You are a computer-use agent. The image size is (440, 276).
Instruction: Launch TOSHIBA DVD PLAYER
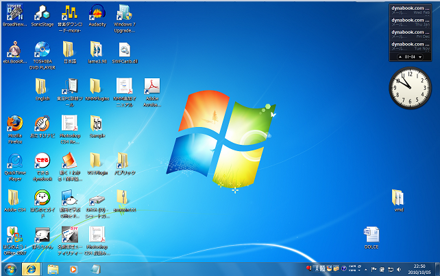[x=42, y=56]
